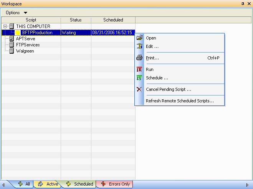
Task: Click the red IR Run icon
Action: coord(139,69)
